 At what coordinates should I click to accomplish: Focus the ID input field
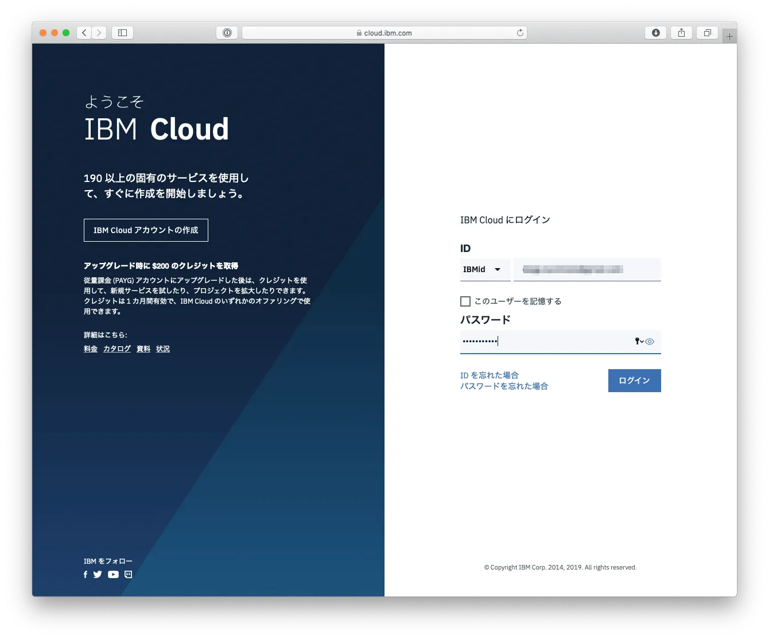[x=587, y=269]
